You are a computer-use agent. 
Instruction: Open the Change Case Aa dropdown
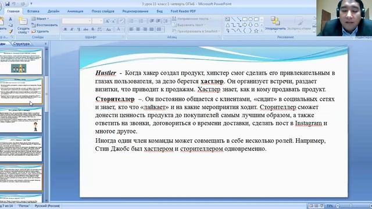tap(109, 29)
